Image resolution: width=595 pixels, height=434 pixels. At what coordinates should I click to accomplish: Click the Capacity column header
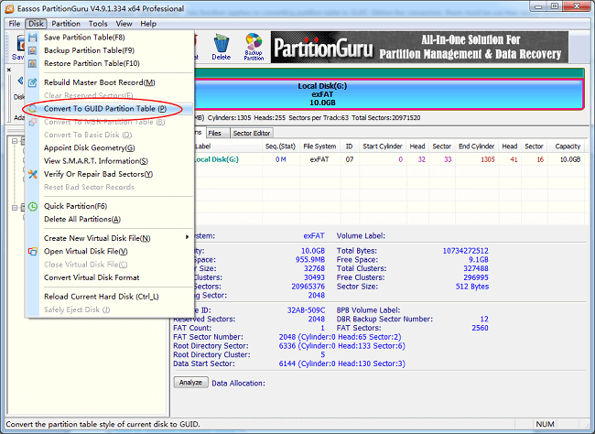(568, 146)
